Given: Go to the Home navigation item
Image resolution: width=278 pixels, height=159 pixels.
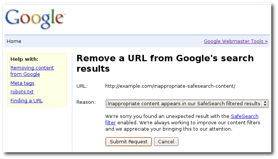Looking at the screenshot, I should click(14, 41).
